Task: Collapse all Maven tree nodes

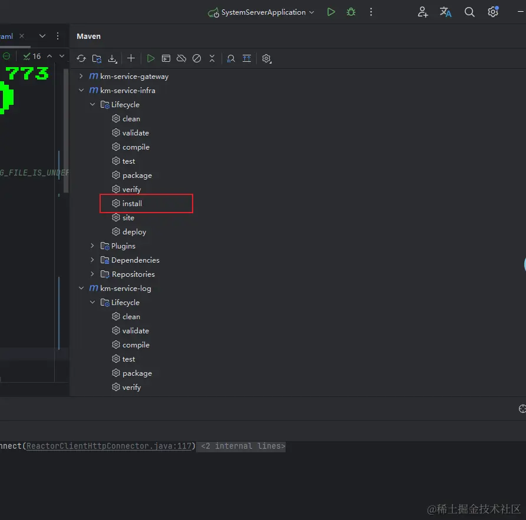Action: [212, 58]
